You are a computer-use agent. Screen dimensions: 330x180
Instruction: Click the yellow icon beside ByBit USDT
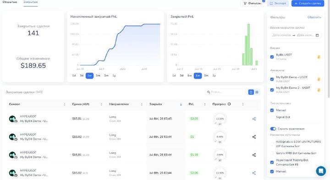[319, 57]
